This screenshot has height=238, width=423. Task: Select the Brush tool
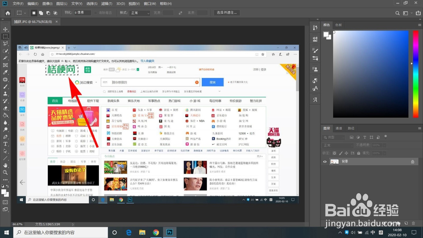[5, 87]
